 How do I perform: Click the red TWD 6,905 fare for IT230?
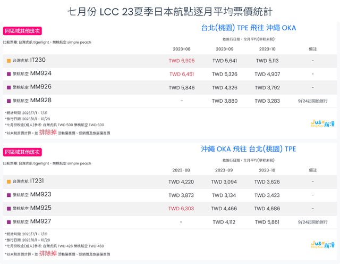click(181, 61)
